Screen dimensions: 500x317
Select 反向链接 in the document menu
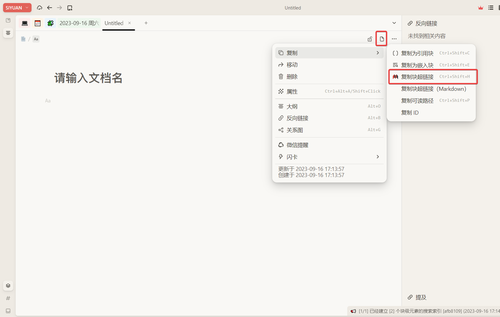coord(329,118)
